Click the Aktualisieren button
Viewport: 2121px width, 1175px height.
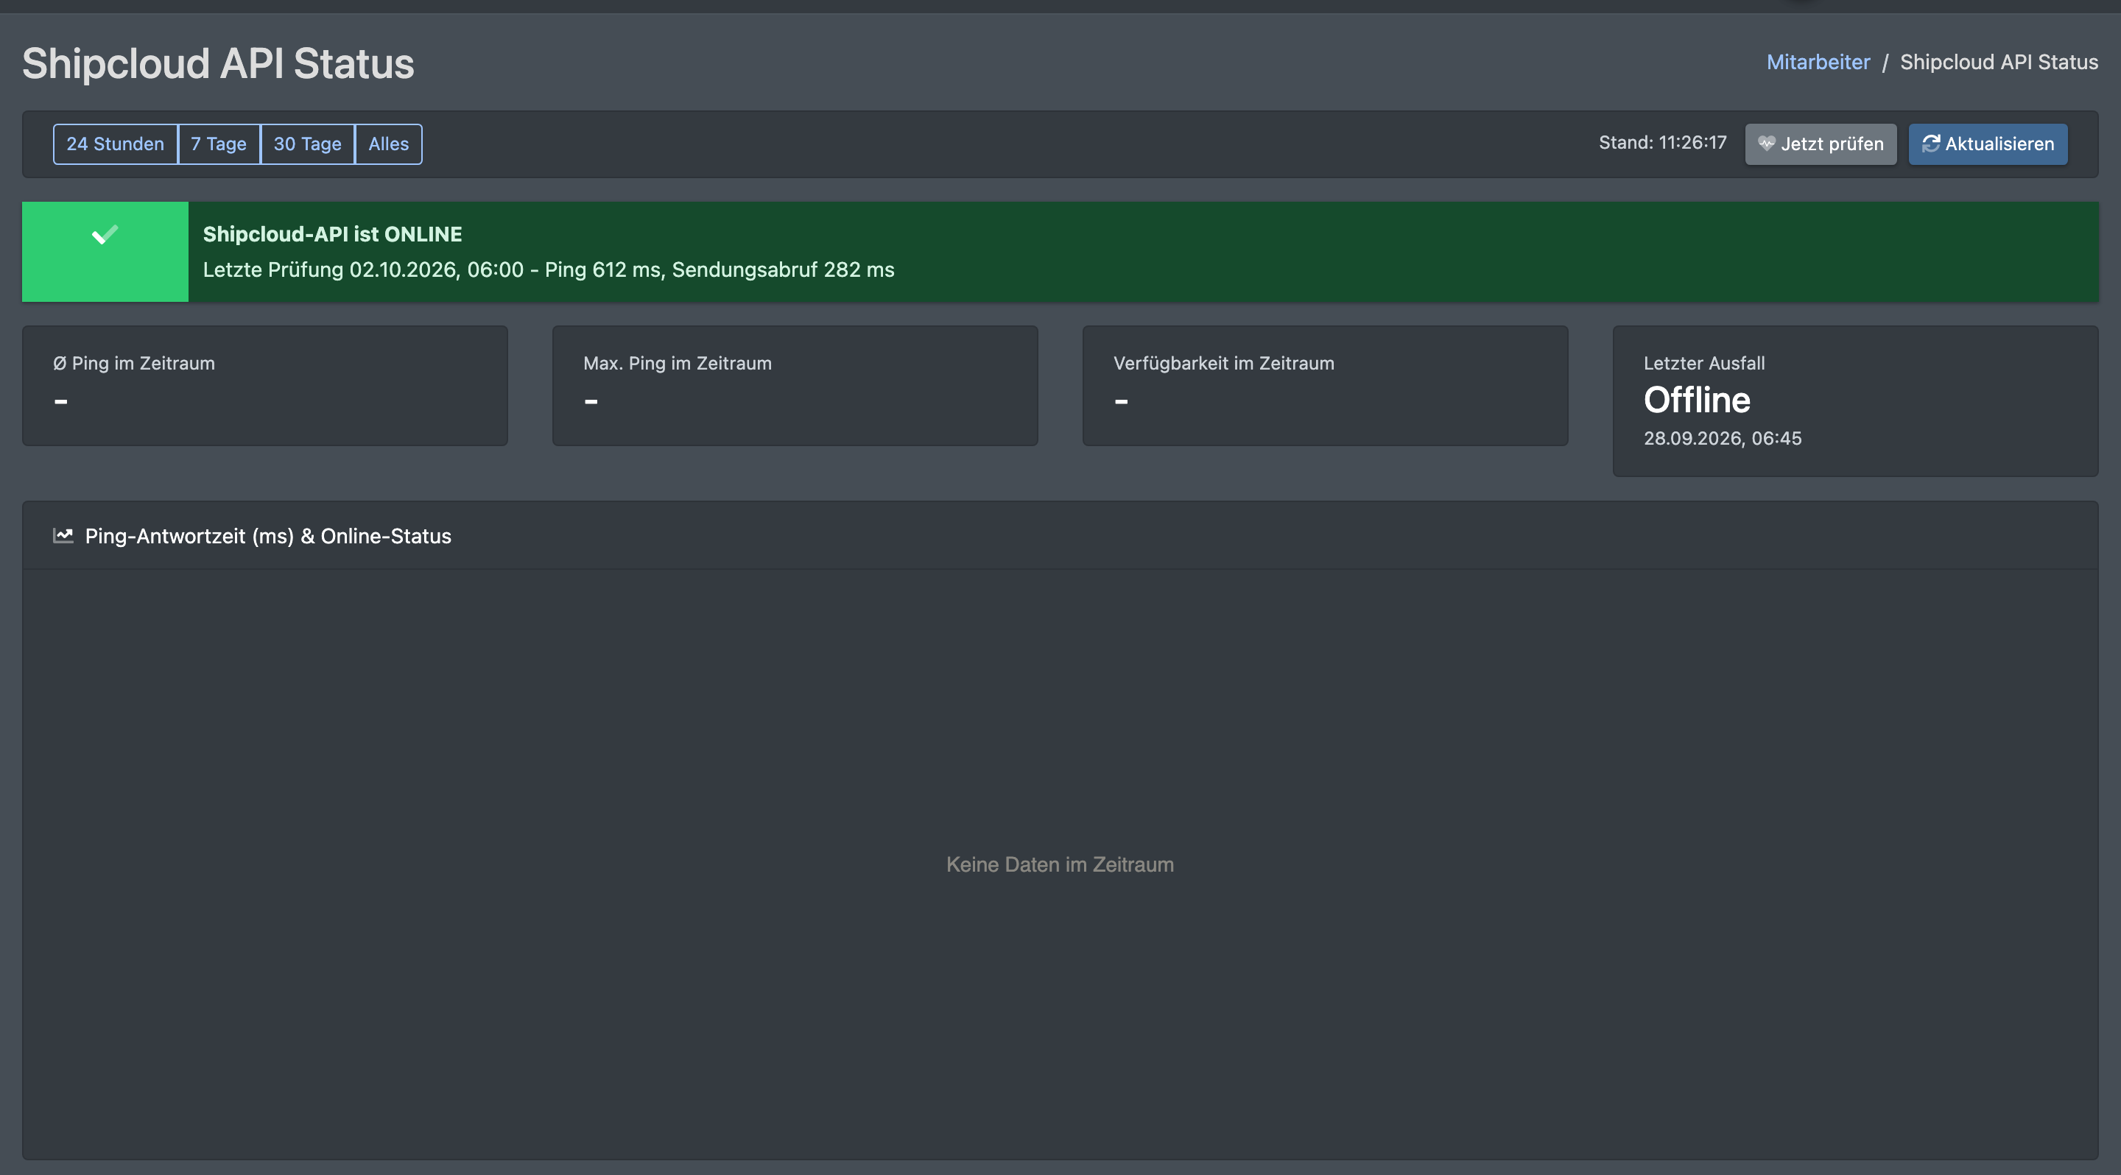1988,144
